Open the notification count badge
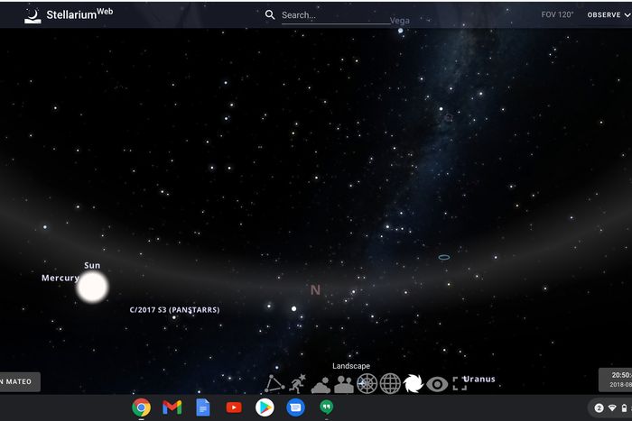This screenshot has height=421, width=632. click(x=599, y=408)
